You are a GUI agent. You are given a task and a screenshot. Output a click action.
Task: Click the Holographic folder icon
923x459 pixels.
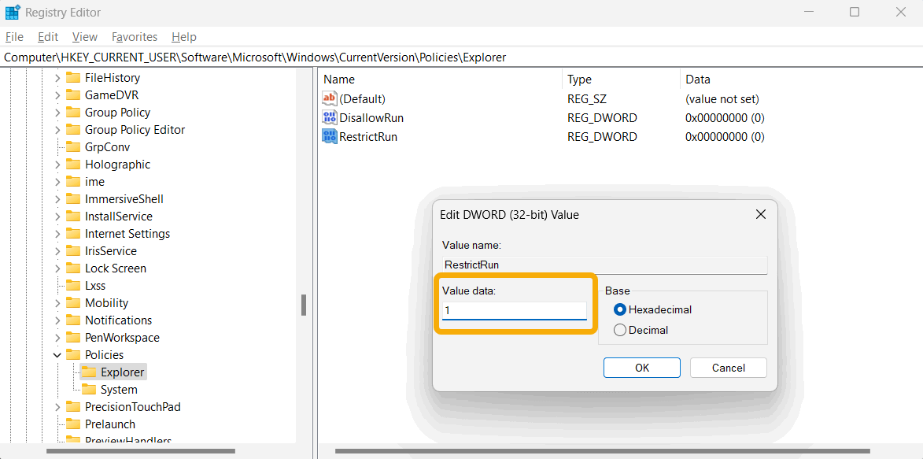tap(73, 165)
